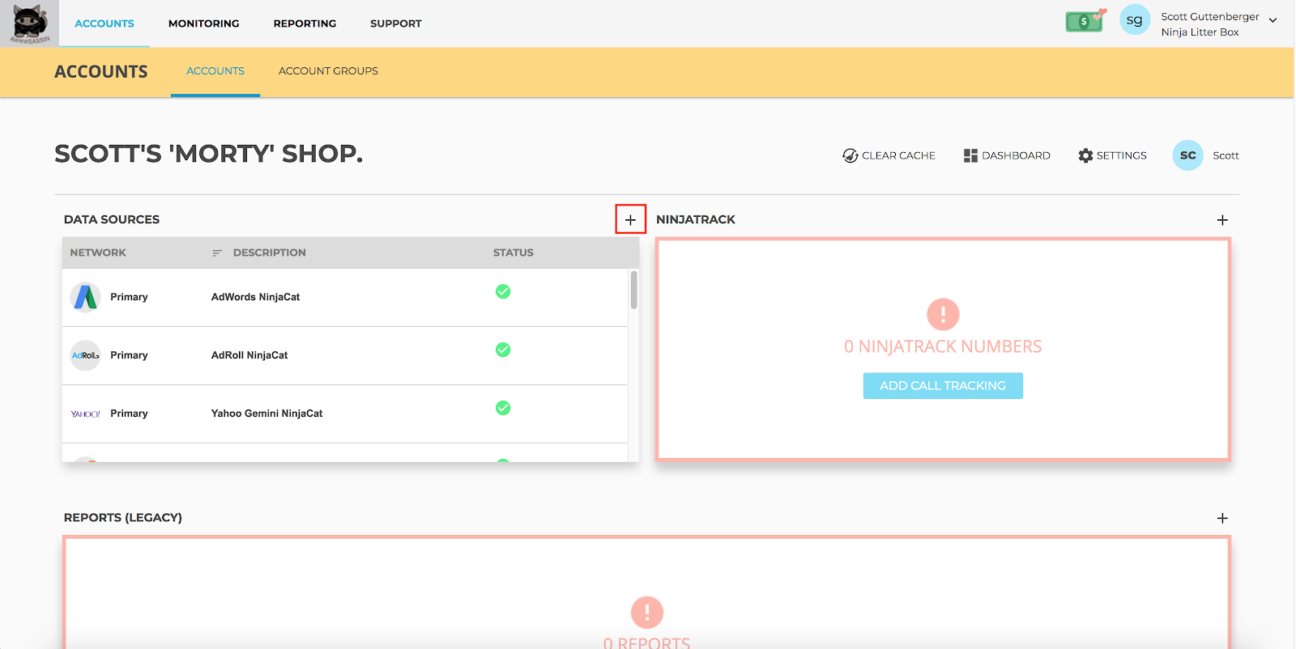
Task: Click the AdRoll row green status check
Action: [503, 350]
